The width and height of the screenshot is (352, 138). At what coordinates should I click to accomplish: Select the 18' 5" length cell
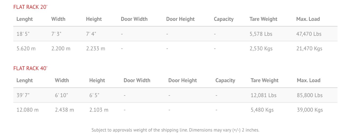pyautogui.click(x=23, y=34)
